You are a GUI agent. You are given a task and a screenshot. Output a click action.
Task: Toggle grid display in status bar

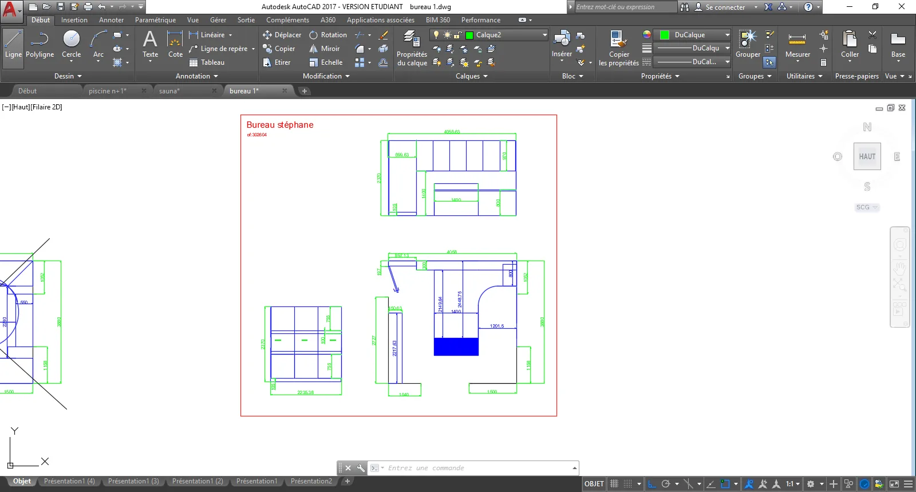[x=614, y=484]
